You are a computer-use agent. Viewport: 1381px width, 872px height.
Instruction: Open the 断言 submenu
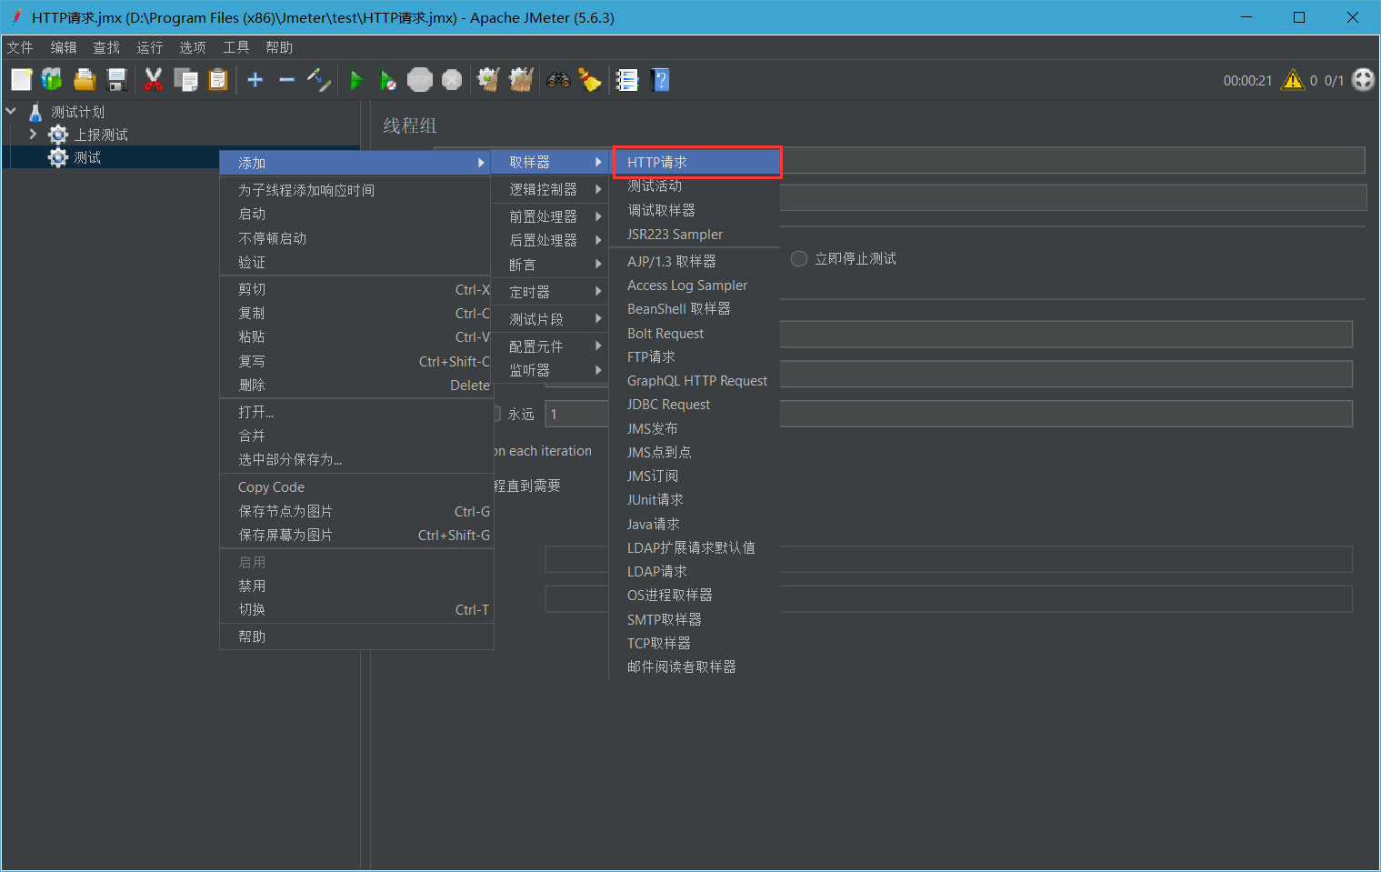click(x=549, y=265)
